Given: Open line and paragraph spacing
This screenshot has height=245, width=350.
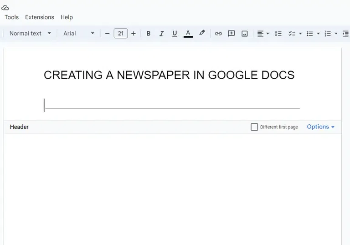Looking at the screenshot, I should [x=278, y=33].
